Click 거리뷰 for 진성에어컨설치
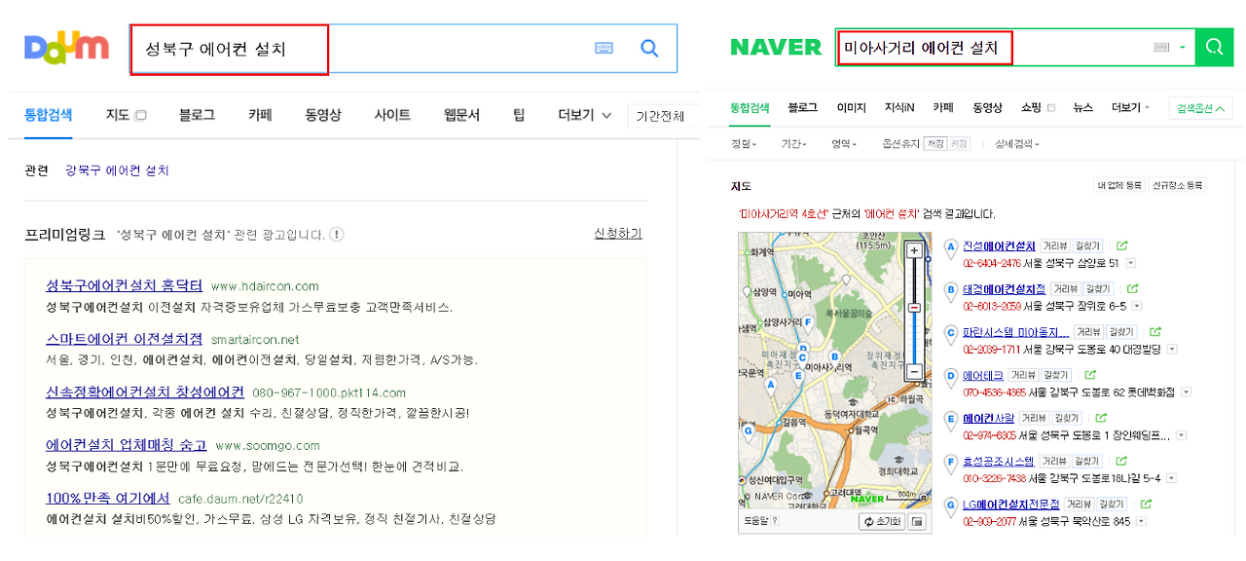 tap(1056, 246)
